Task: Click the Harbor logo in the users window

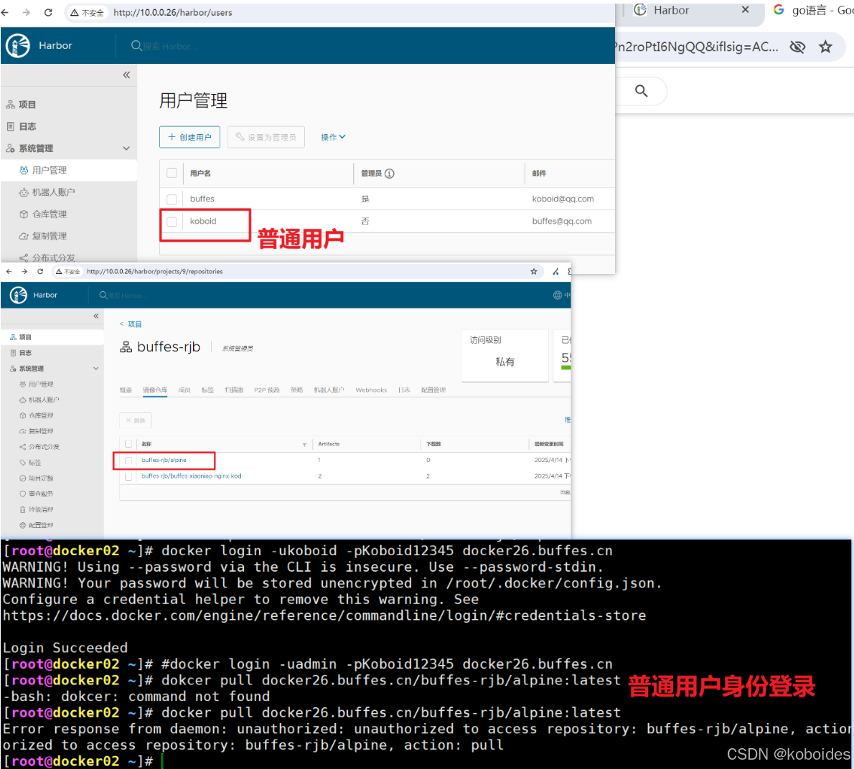Action: (18, 45)
